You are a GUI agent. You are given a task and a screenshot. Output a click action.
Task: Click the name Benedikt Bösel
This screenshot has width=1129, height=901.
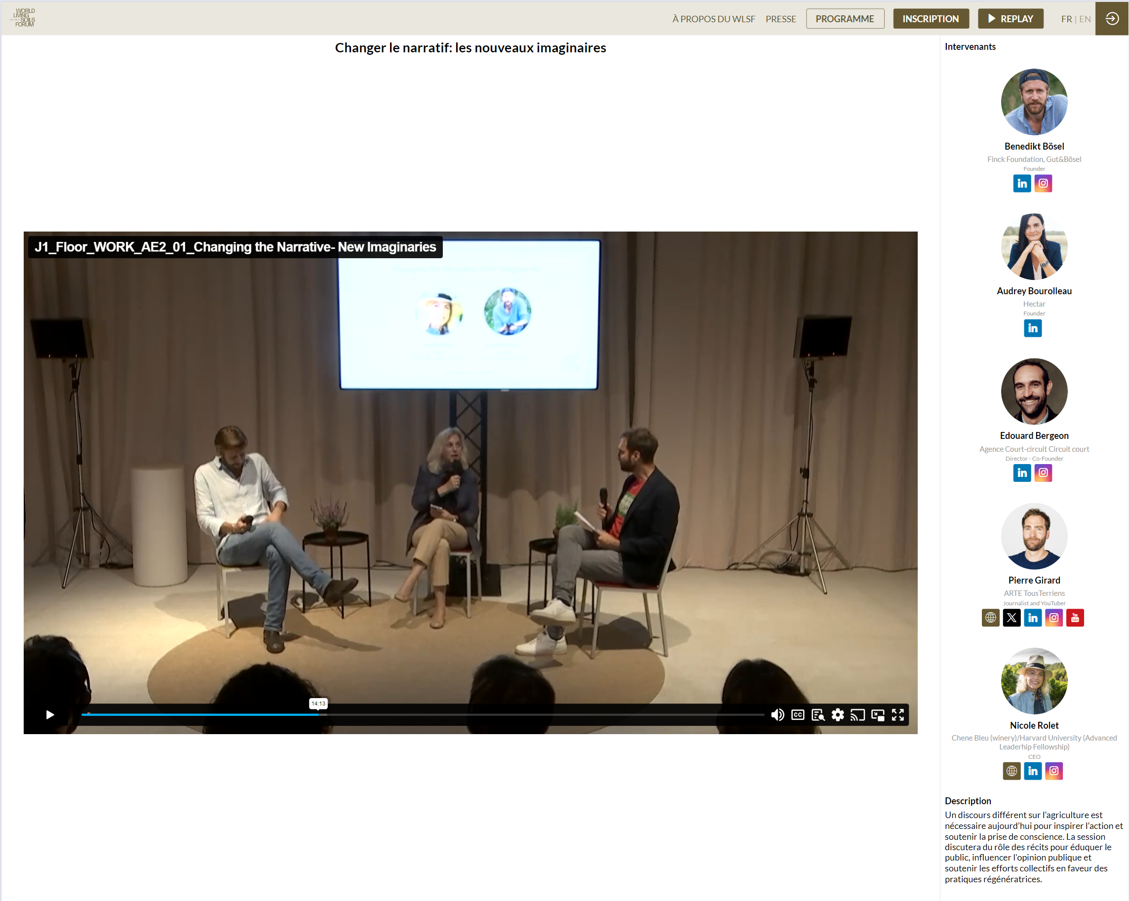pyautogui.click(x=1034, y=146)
